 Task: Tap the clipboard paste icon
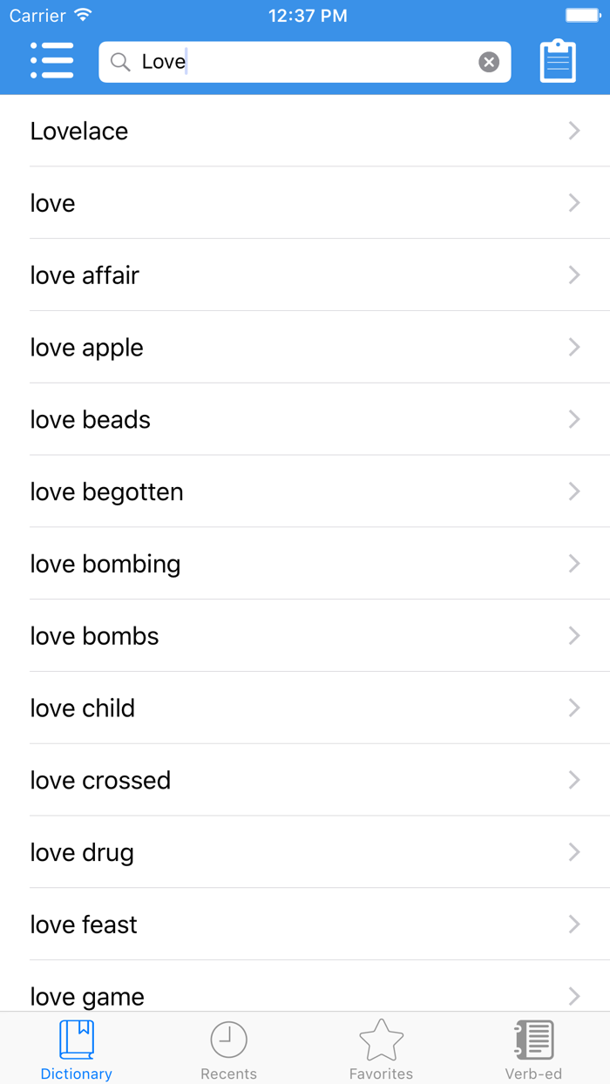(558, 61)
